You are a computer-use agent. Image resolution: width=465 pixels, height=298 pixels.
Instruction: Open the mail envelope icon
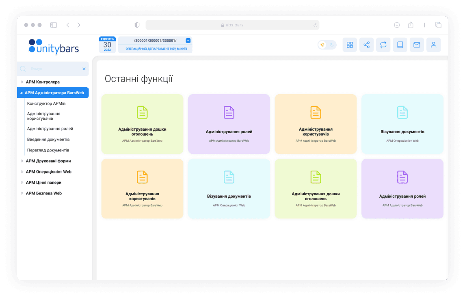417,45
